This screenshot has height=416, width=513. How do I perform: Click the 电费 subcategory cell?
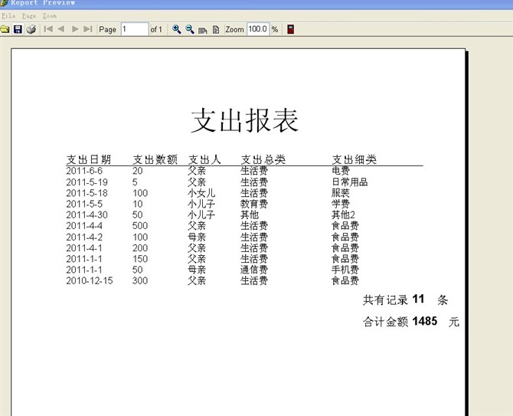coord(341,171)
